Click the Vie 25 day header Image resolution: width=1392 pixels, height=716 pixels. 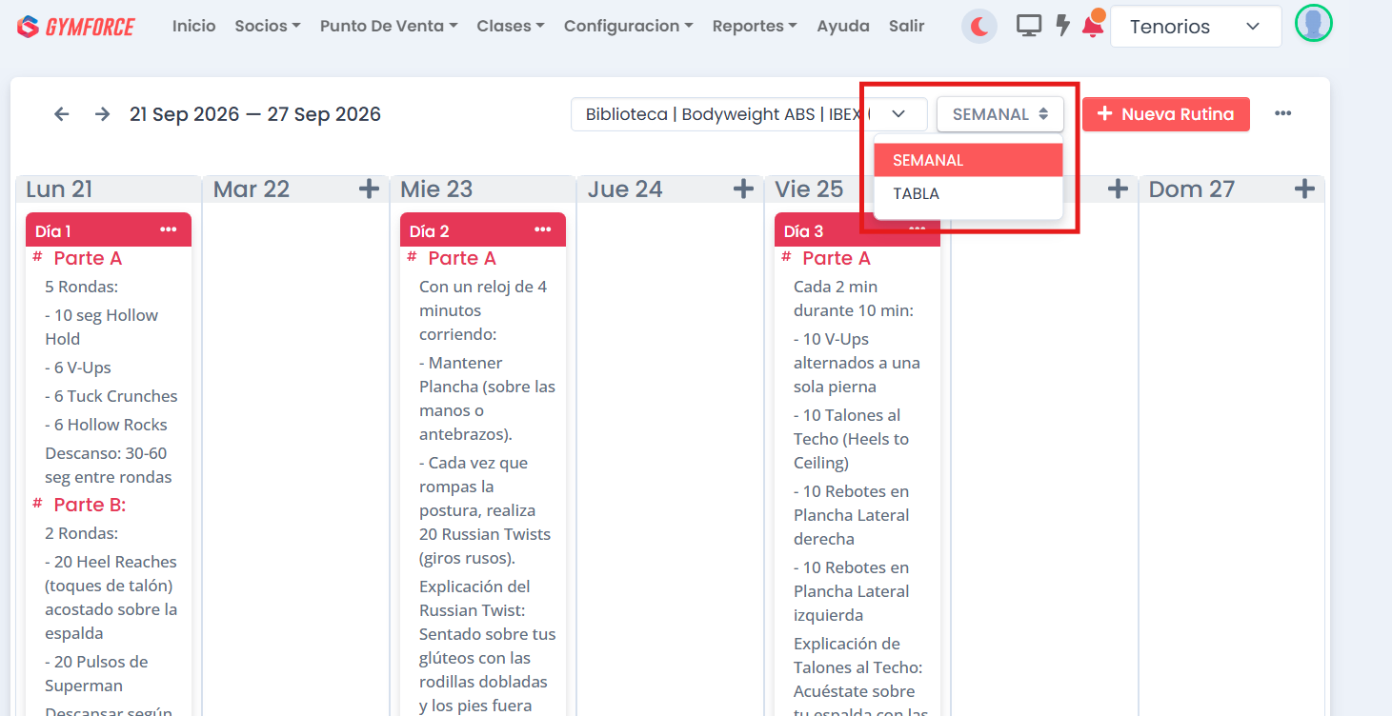pos(809,189)
